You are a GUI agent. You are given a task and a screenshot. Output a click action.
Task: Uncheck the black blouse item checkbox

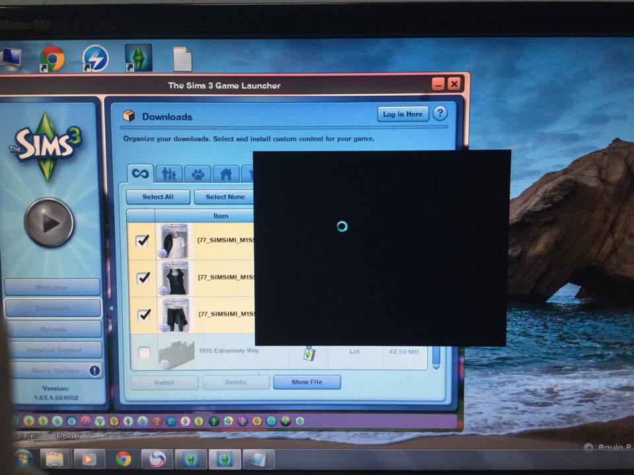(143, 278)
